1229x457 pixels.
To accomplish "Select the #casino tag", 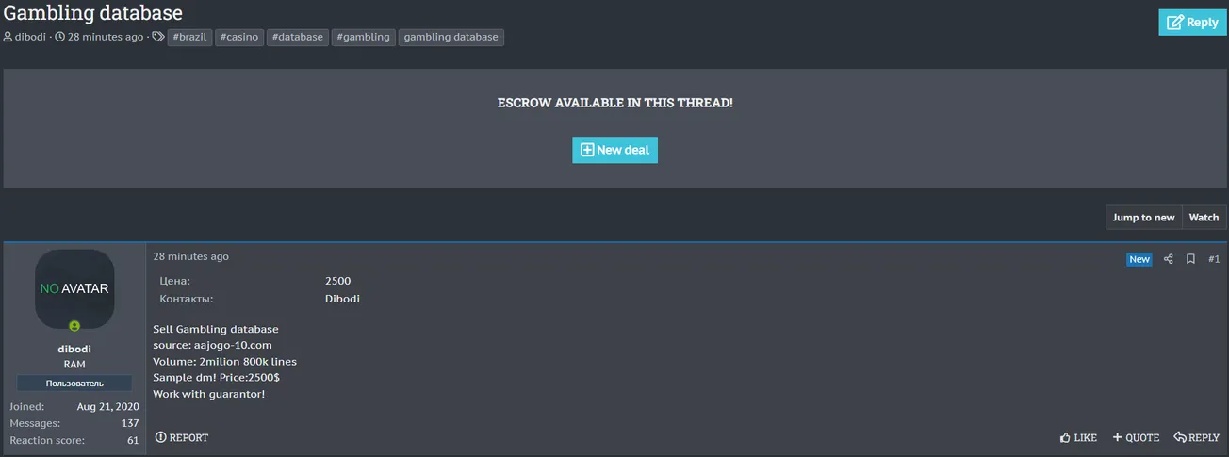I will coord(239,38).
